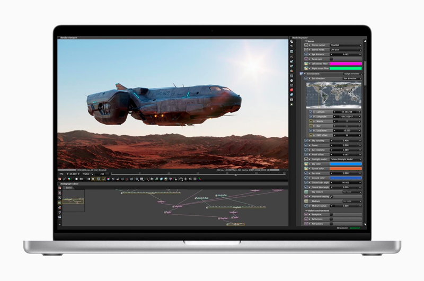The width and height of the screenshot is (424, 281).
Task: Select the Scene tab in nodegraph editor
Action: tap(69, 188)
